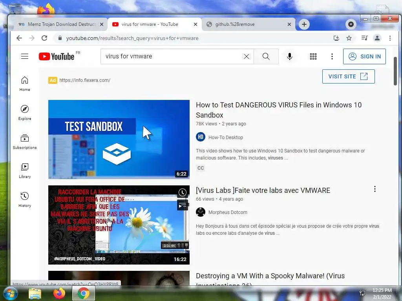Open the tab search dropdown arrow in Chrome
This screenshot has width=402, height=301.
(351, 24)
